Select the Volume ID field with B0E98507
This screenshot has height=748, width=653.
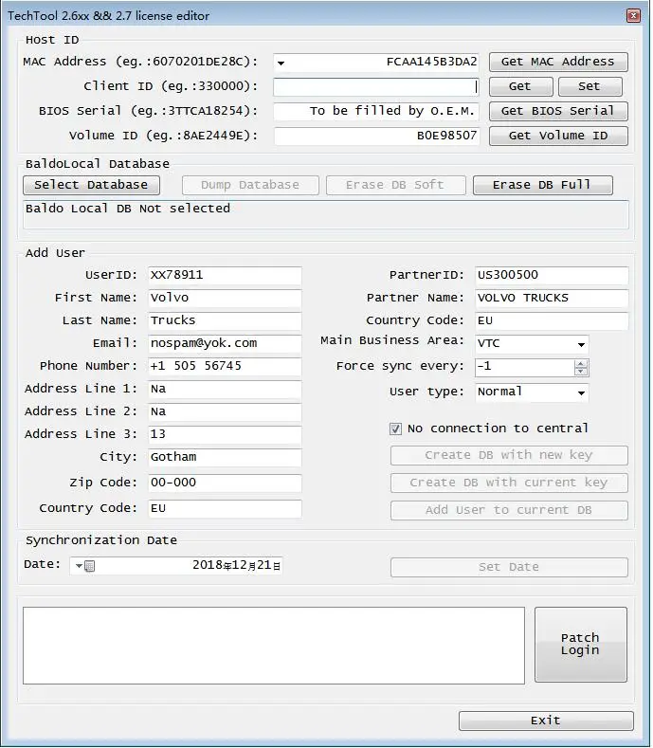coord(376,136)
